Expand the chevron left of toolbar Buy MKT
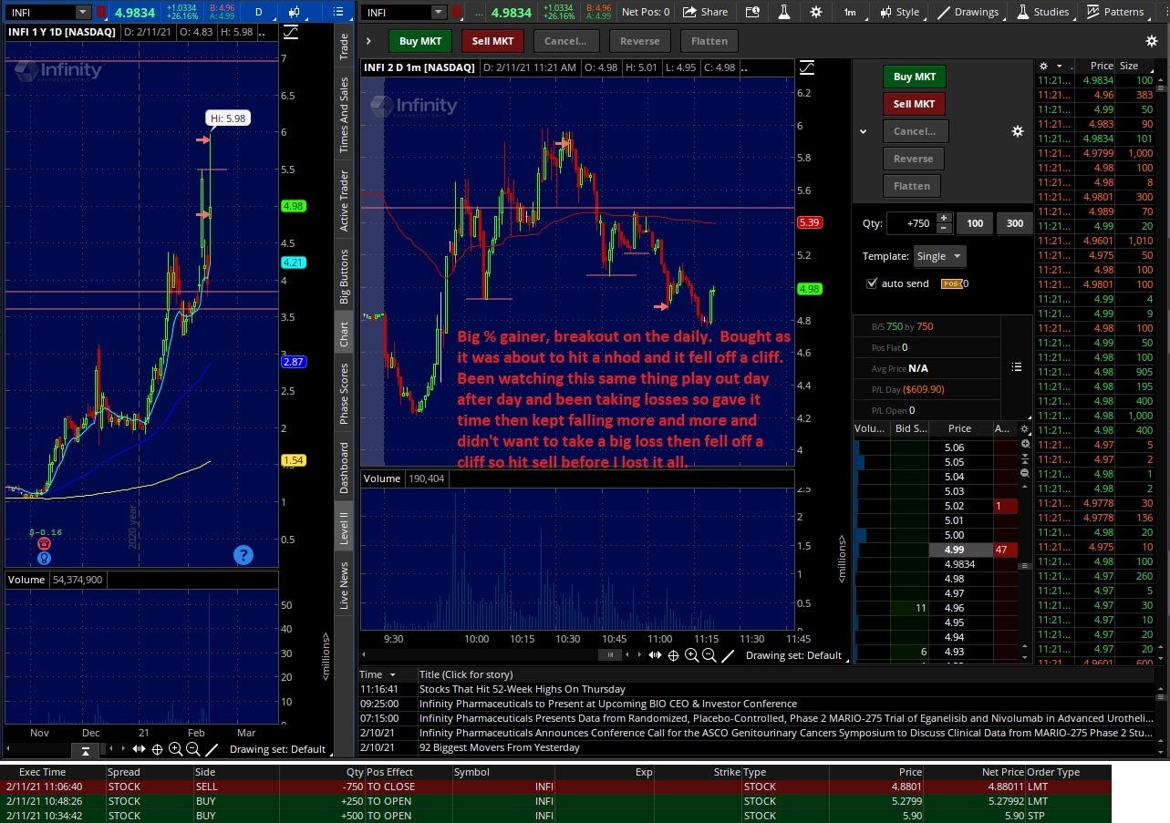Screen dimensions: 1170x823 point(368,41)
